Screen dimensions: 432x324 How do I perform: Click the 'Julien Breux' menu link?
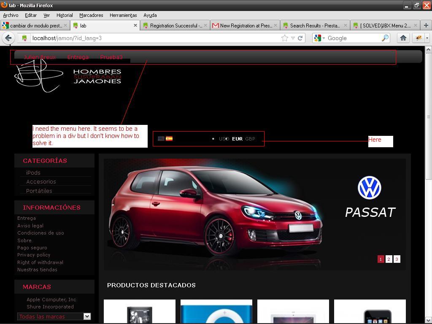40,57
